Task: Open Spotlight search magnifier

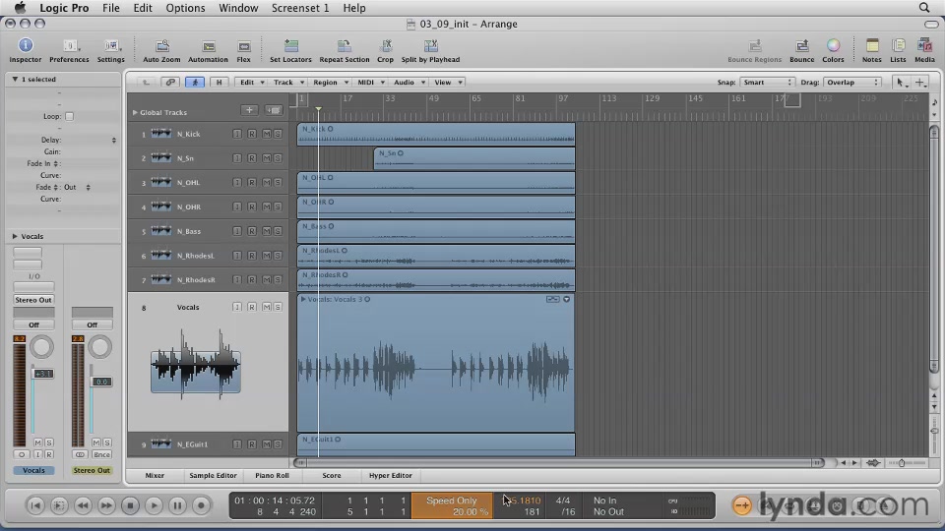Action: tap(924, 8)
